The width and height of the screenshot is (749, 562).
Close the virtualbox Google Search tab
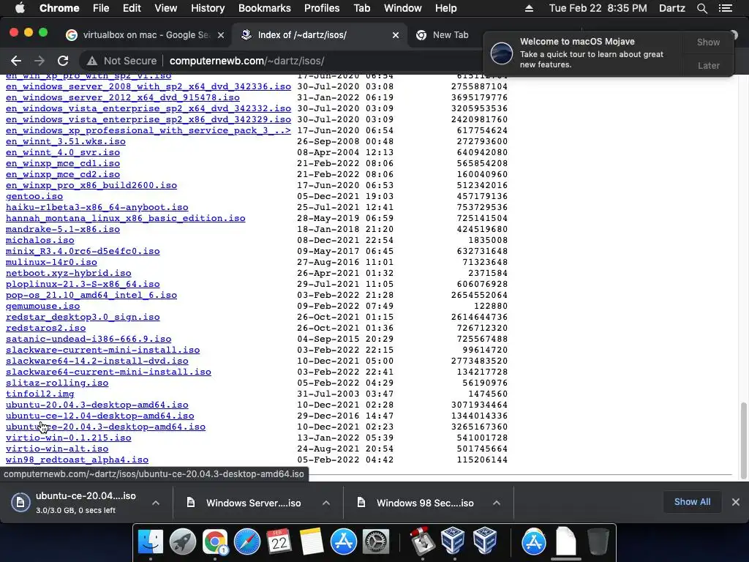(221, 35)
